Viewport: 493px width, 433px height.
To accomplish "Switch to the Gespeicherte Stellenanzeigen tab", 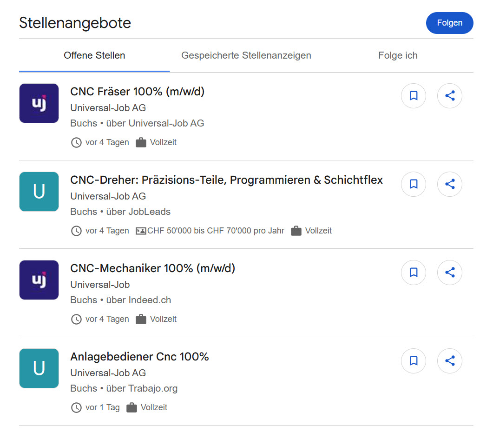I will pyautogui.click(x=246, y=55).
